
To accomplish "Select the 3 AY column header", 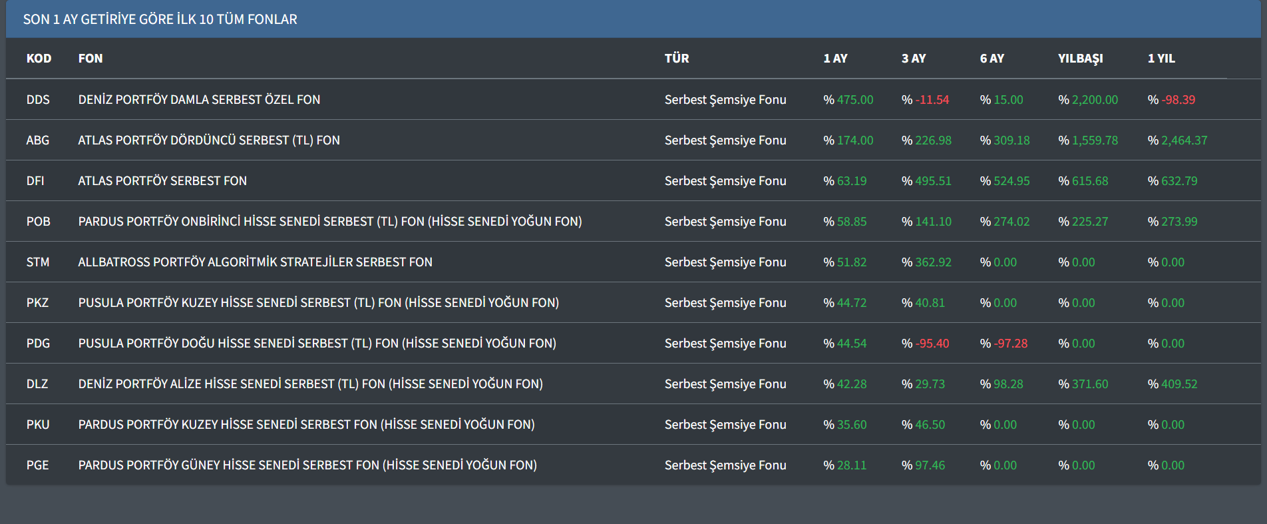I will tap(913, 59).
